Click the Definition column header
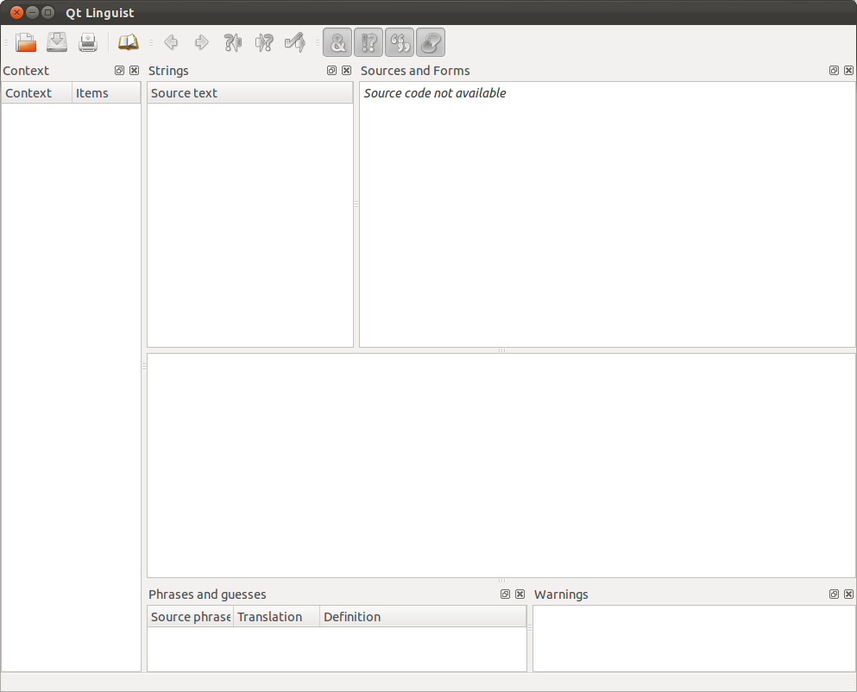The height and width of the screenshot is (692, 857). (423, 617)
